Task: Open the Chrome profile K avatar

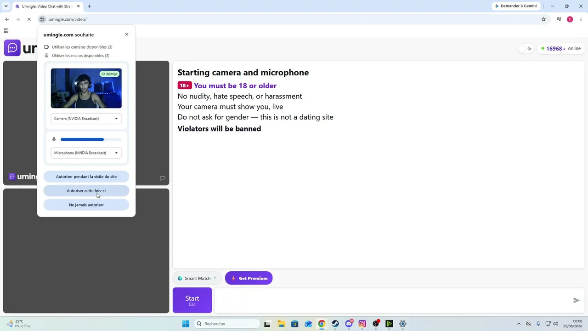Action: coord(570,19)
